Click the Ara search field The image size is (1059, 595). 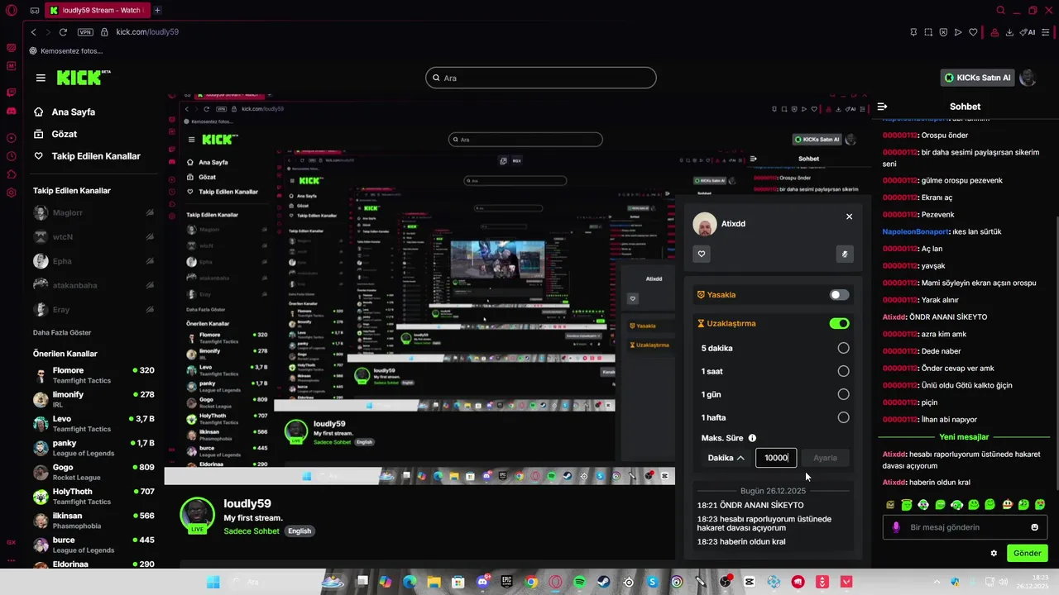coord(541,78)
